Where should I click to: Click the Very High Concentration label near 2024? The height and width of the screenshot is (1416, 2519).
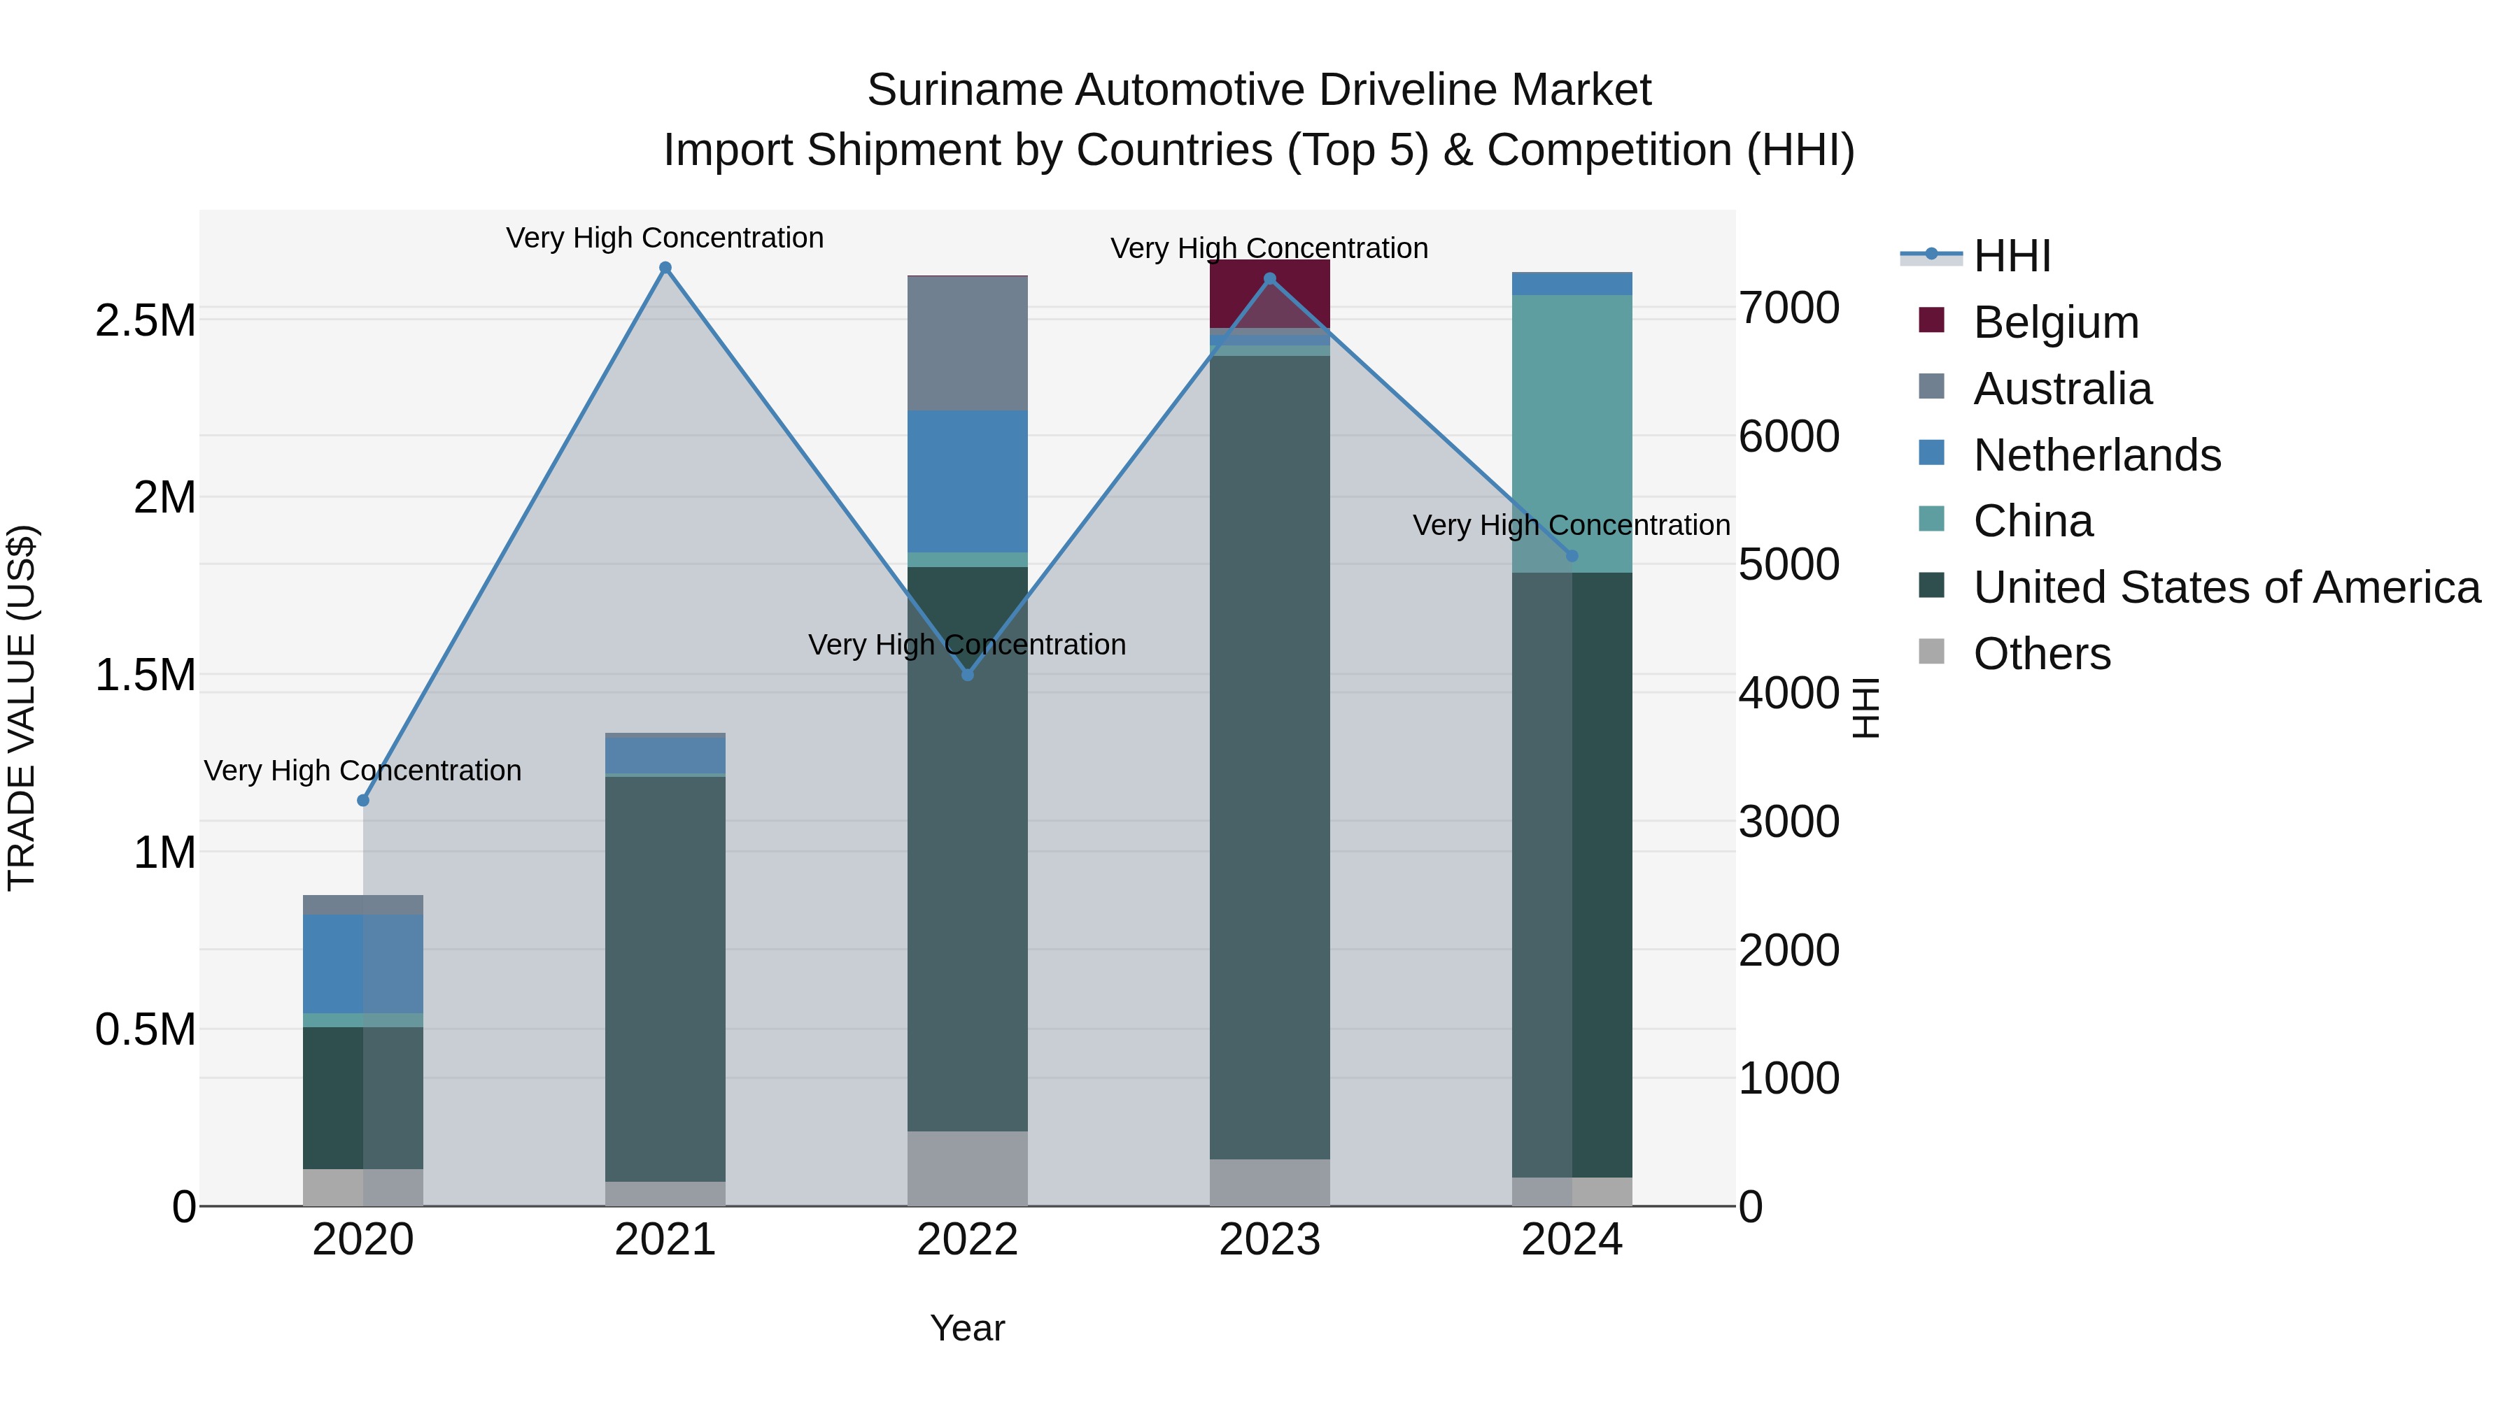pyautogui.click(x=1572, y=524)
